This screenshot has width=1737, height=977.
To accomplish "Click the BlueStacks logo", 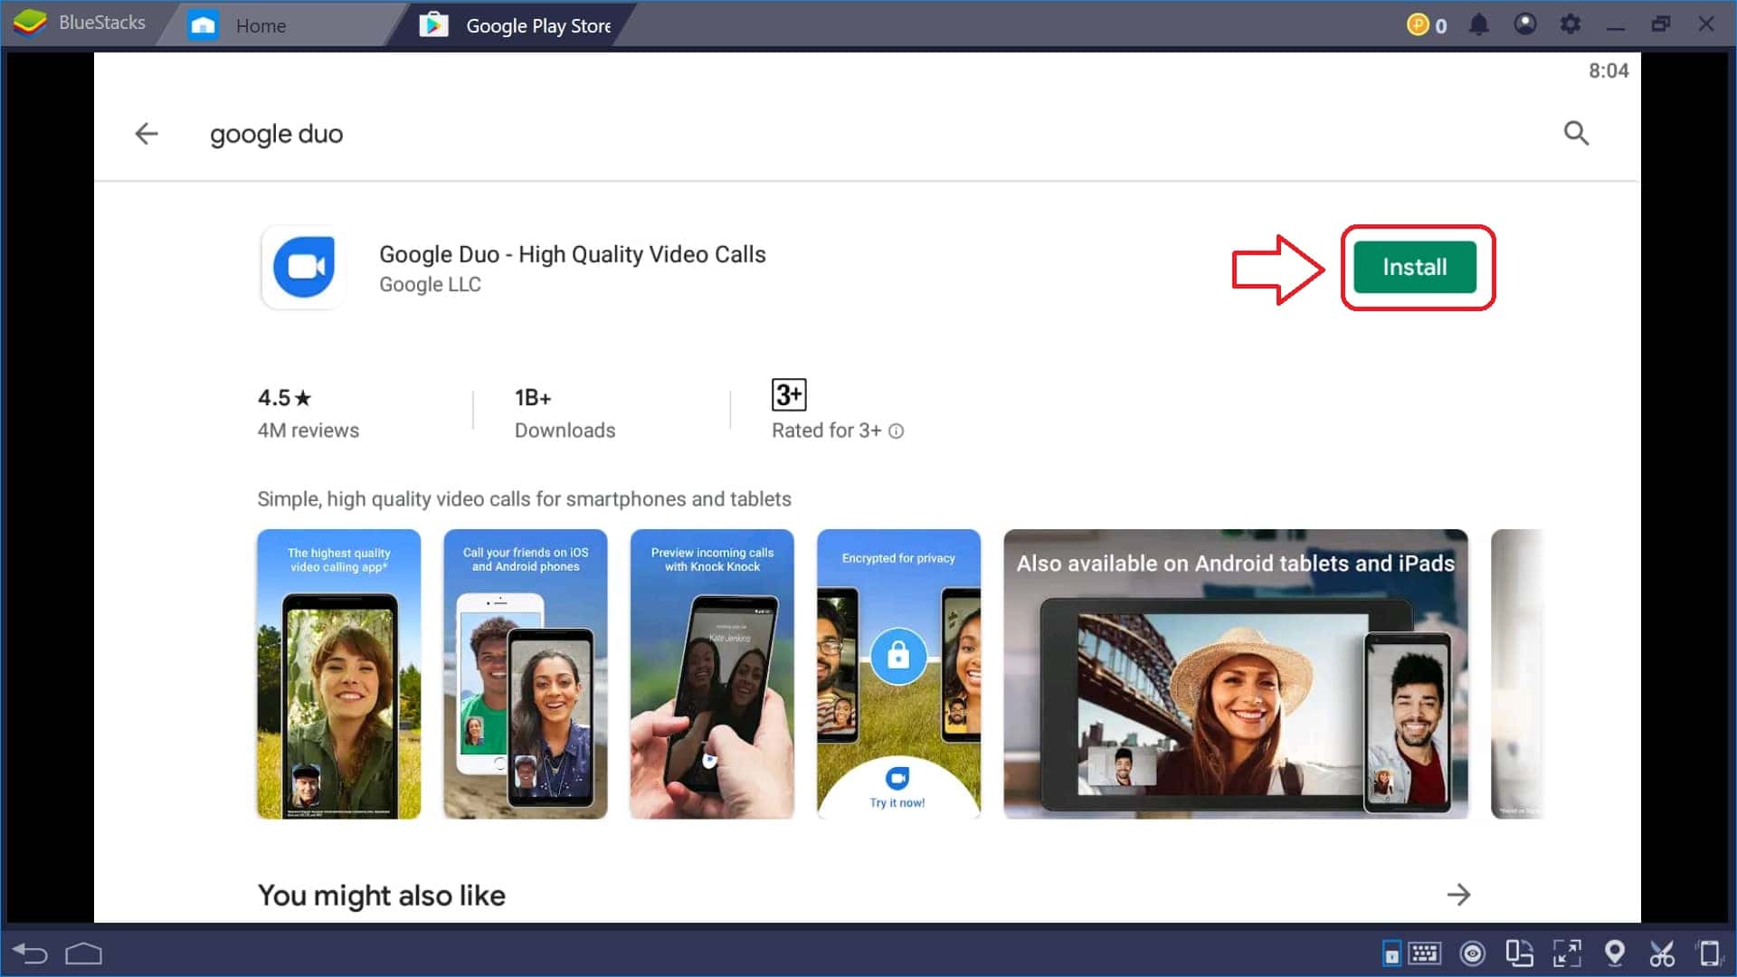I will (31, 23).
